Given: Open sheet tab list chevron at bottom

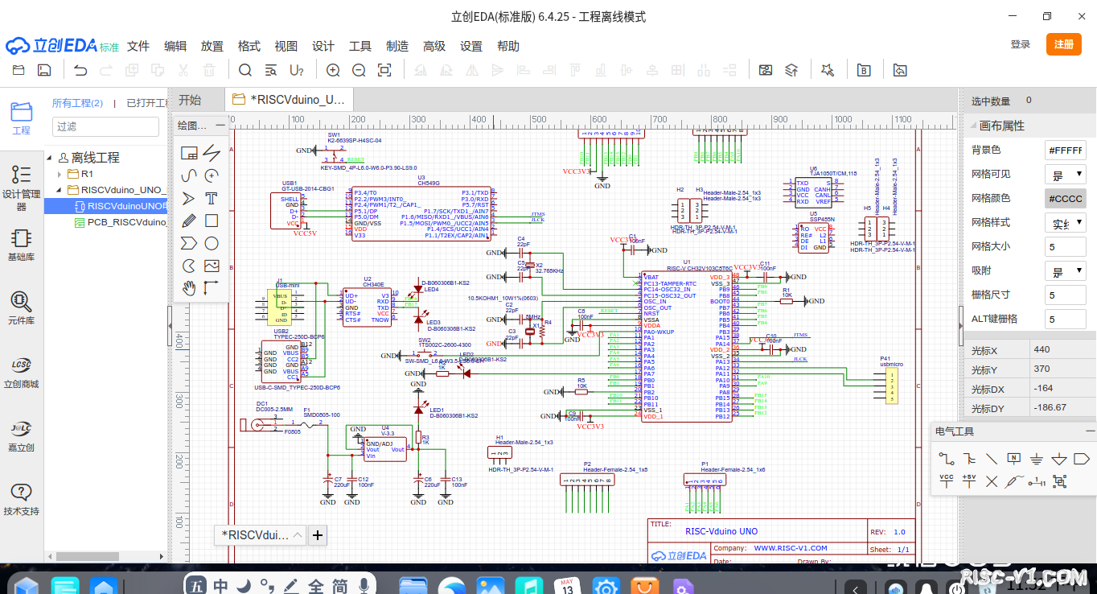Looking at the screenshot, I should 298,534.
